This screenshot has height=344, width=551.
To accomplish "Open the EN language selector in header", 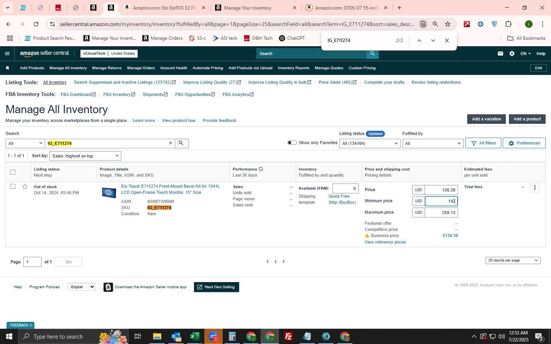I will (x=525, y=54).
